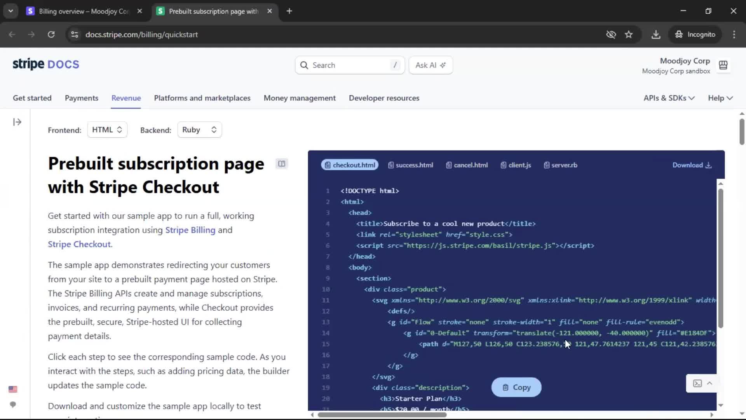
Task: Click the browser downloads icon
Action: [x=656, y=35]
